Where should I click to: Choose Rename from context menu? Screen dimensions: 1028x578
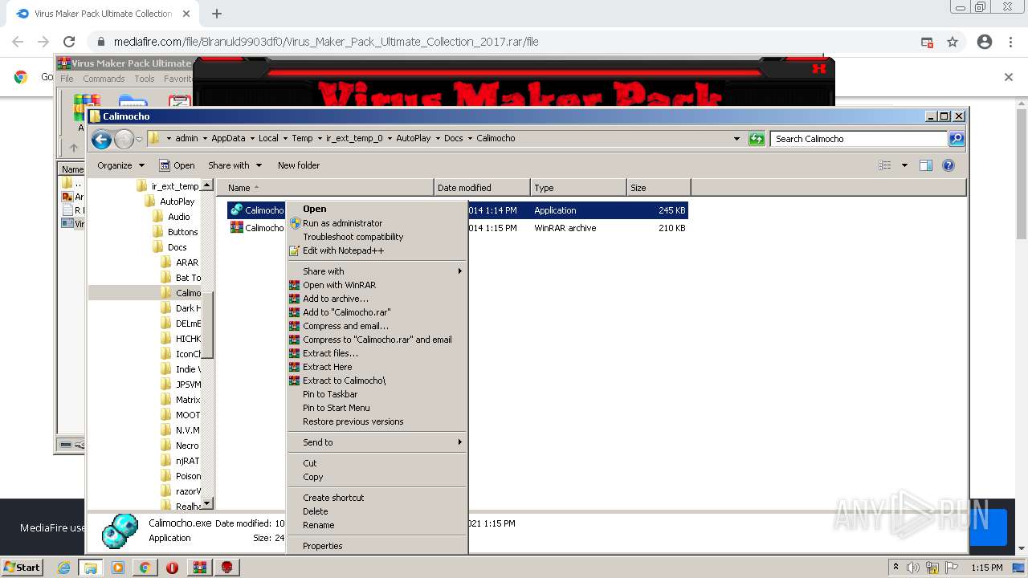[319, 525]
